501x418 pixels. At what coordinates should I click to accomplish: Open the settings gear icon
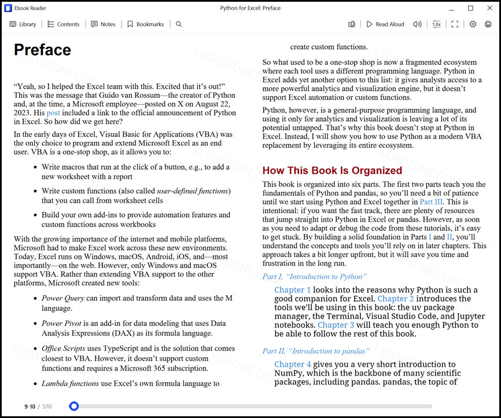[473, 24]
